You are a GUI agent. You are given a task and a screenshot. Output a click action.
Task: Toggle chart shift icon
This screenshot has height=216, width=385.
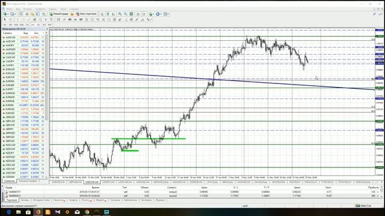tap(144, 14)
